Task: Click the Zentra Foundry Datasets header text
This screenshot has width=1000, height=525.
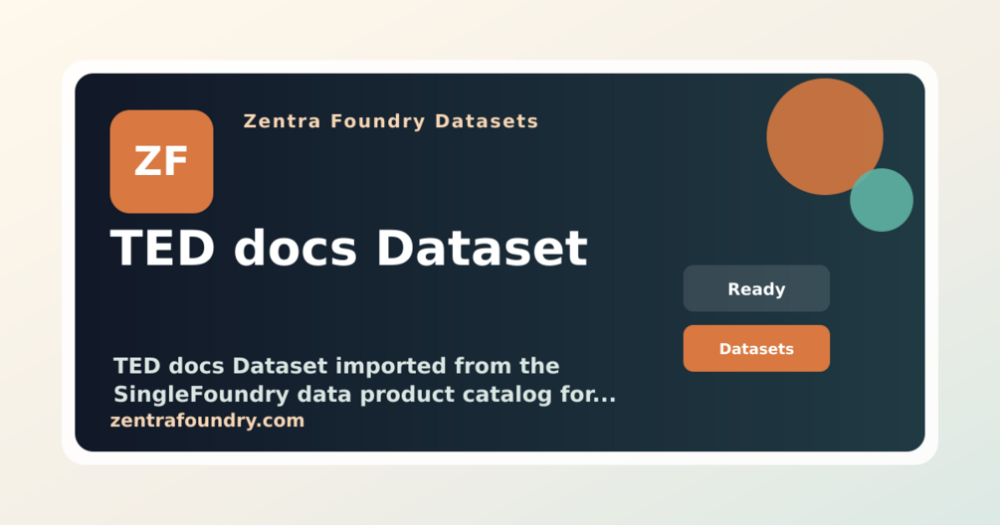Action: pos(391,121)
